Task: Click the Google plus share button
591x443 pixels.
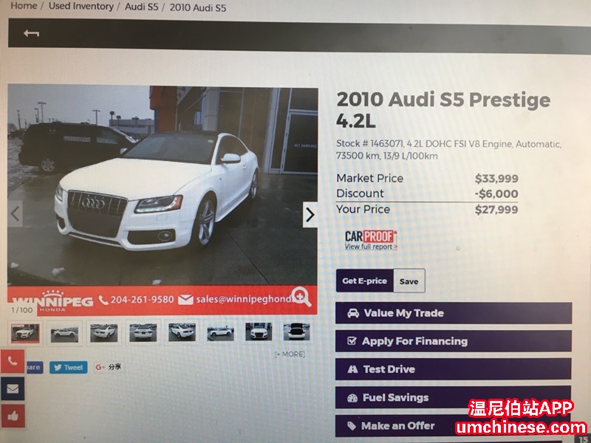Action: (x=109, y=367)
